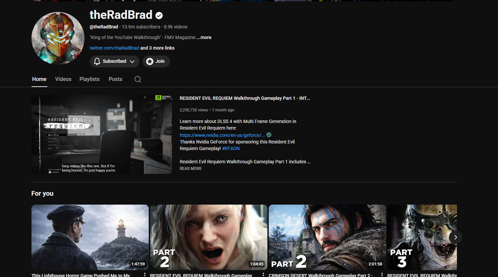Open three-dot menu for Lighthouse Horror video
Screen dimensions: 498x277
pyautogui.click(x=145, y=275)
